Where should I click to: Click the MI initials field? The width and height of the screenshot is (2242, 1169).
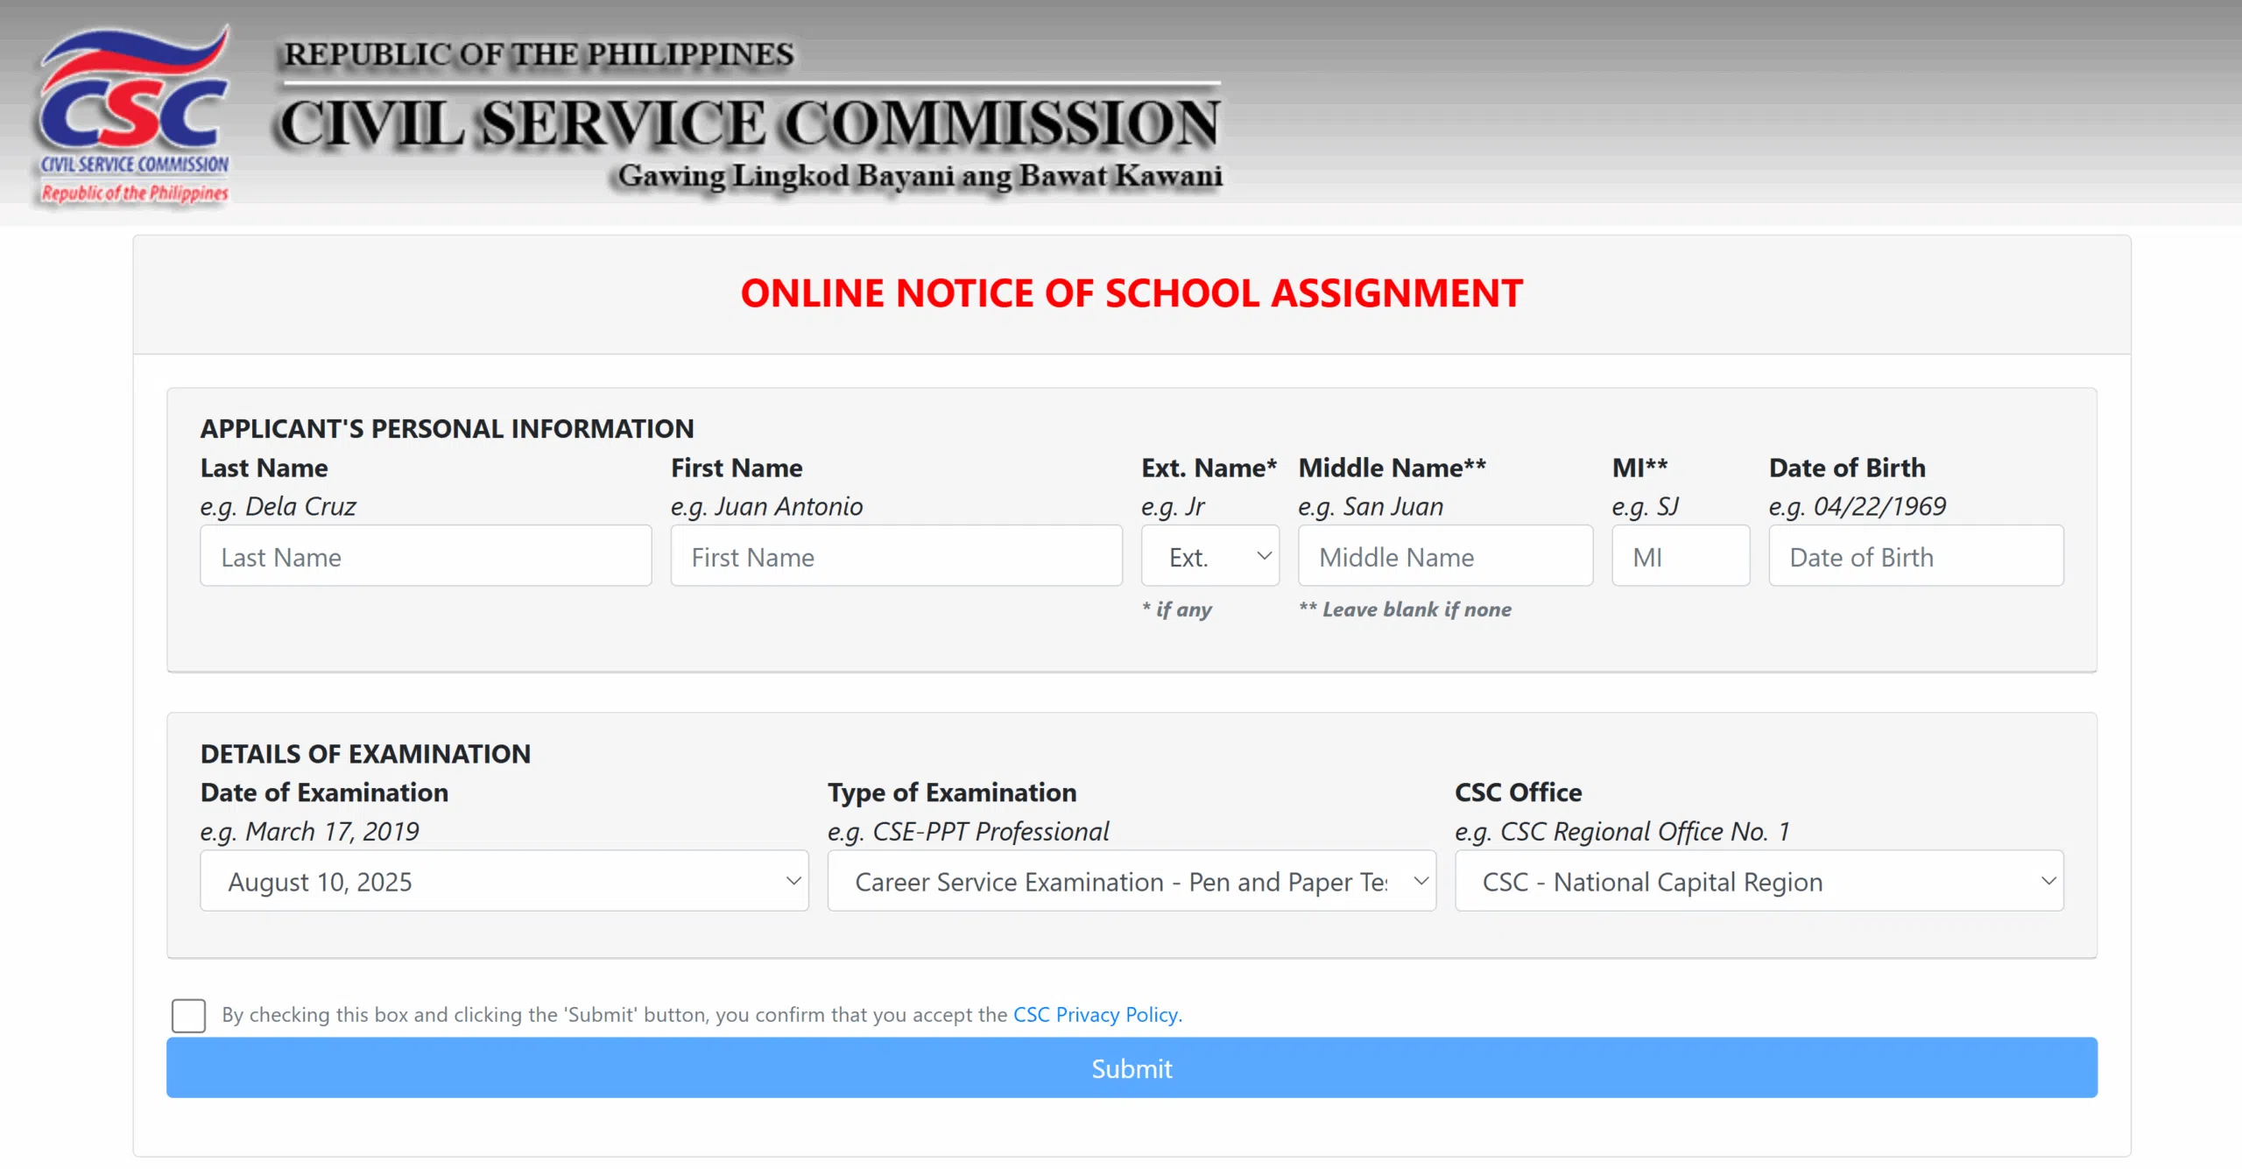[1680, 556]
